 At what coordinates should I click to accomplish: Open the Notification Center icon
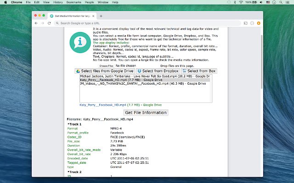tap(288, 2)
